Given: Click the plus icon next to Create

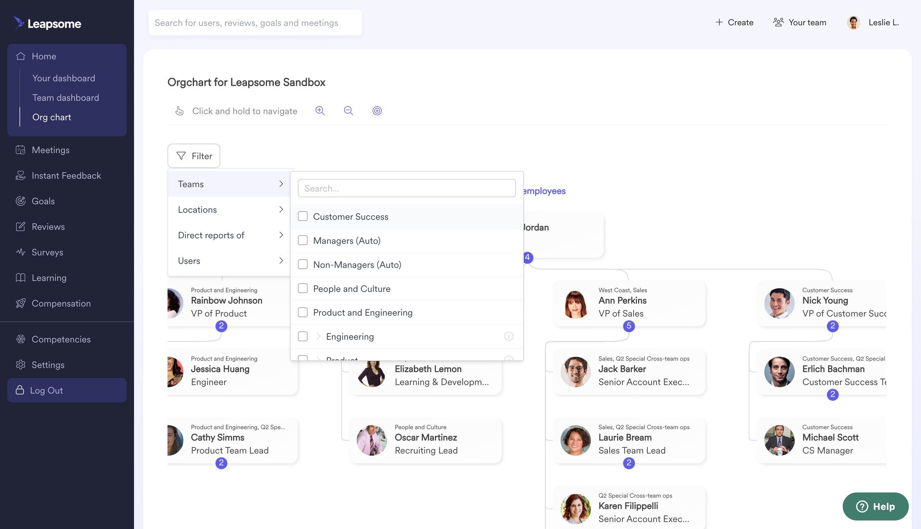Looking at the screenshot, I should (719, 22).
